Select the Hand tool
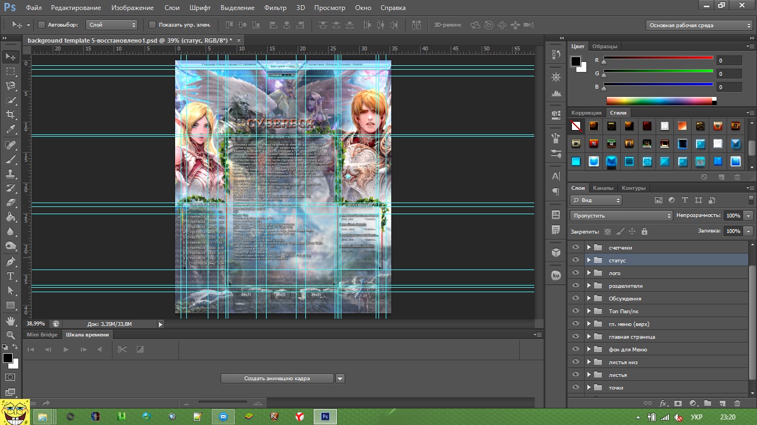Image resolution: width=757 pixels, height=425 pixels. click(x=11, y=320)
